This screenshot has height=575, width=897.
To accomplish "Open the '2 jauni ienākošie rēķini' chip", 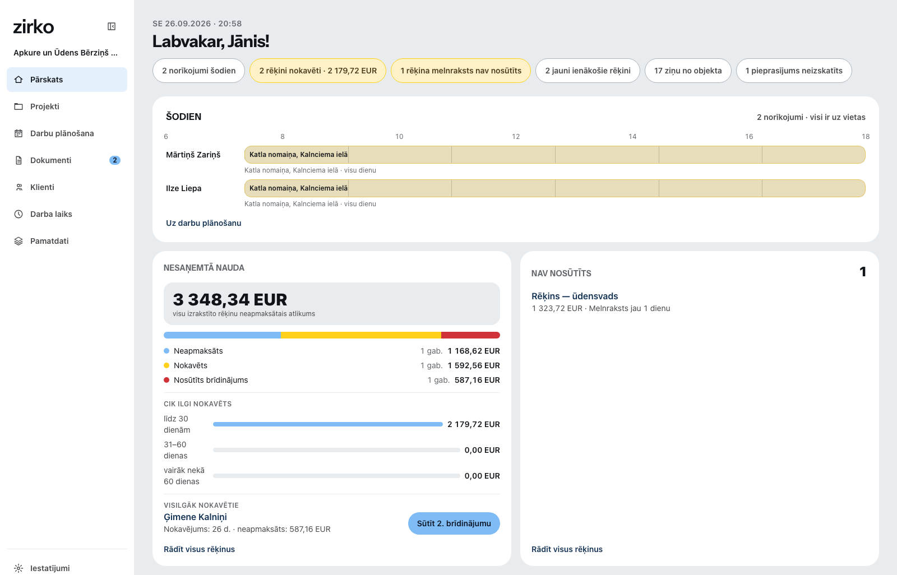I will (588, 71).
